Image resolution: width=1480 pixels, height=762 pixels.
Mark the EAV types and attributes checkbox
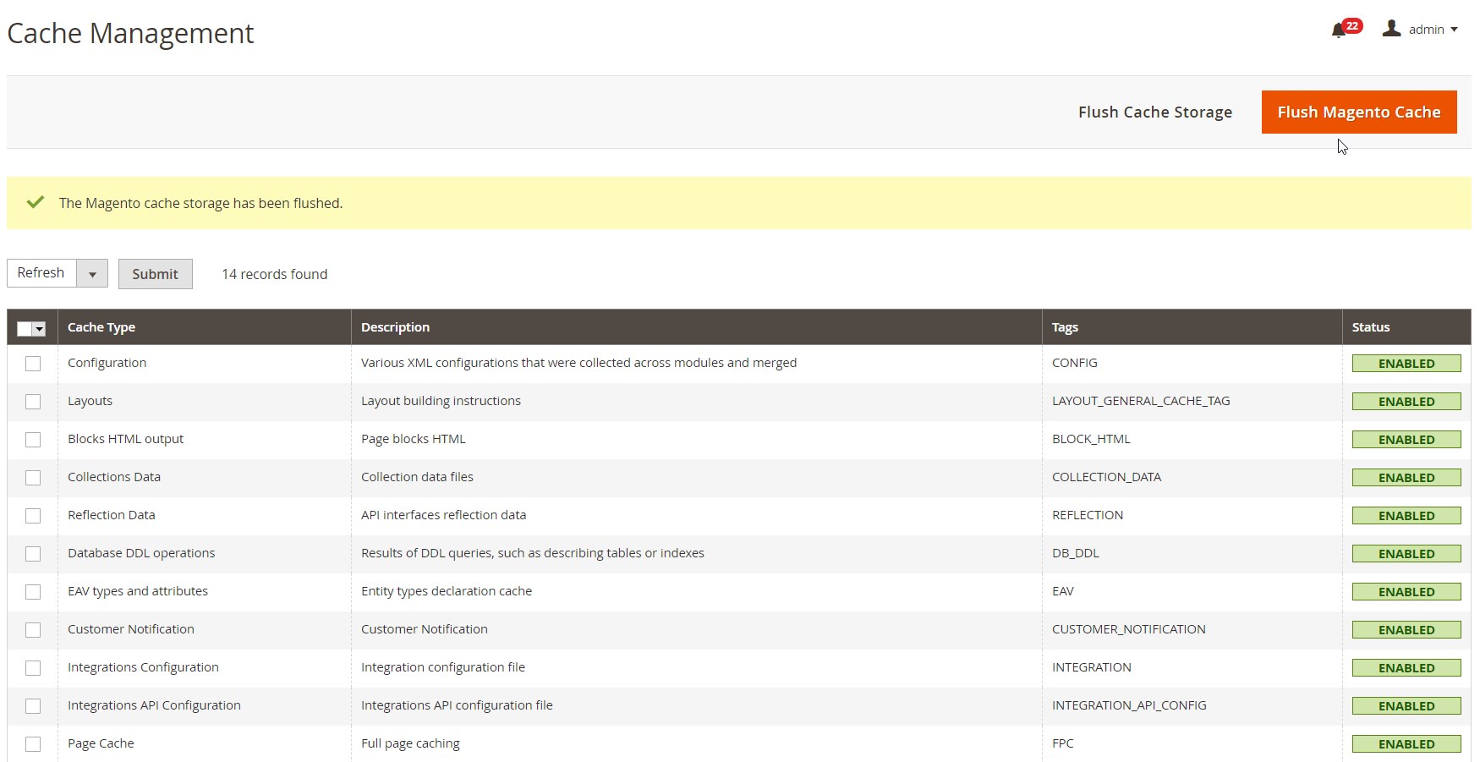point(33,592)
